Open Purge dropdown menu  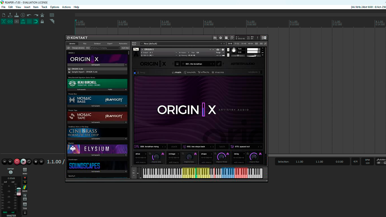(x=220, y=53)
